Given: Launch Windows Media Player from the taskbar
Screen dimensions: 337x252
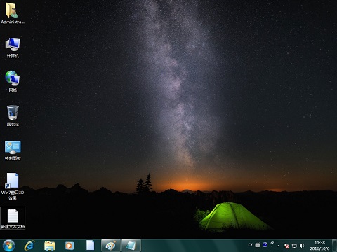Looking at the screenshot, I should (x=70, y=246).
